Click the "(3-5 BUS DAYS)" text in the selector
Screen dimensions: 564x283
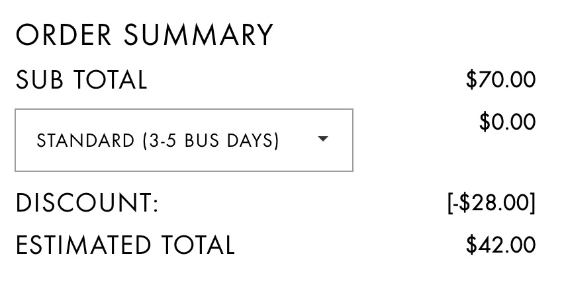(211, 141)
